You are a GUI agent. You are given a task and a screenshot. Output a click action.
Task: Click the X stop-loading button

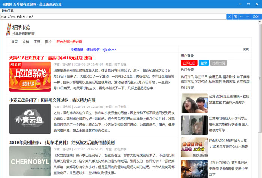tap(229, 17)
